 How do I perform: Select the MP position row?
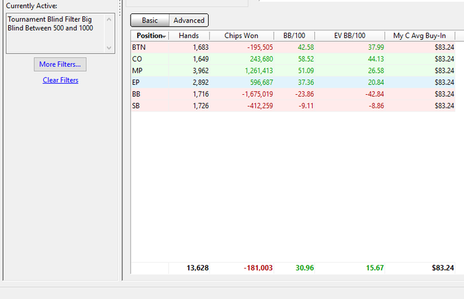coord(293,71)
